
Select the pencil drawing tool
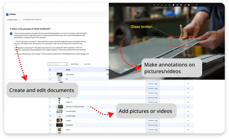(x=177, y=5)
